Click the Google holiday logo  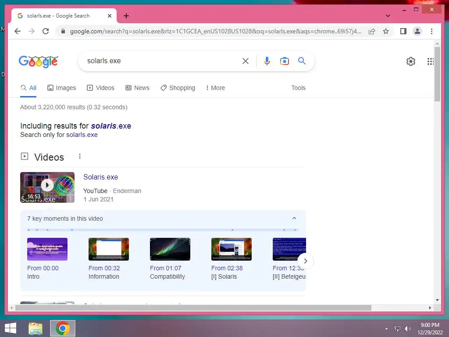[39, 61]
